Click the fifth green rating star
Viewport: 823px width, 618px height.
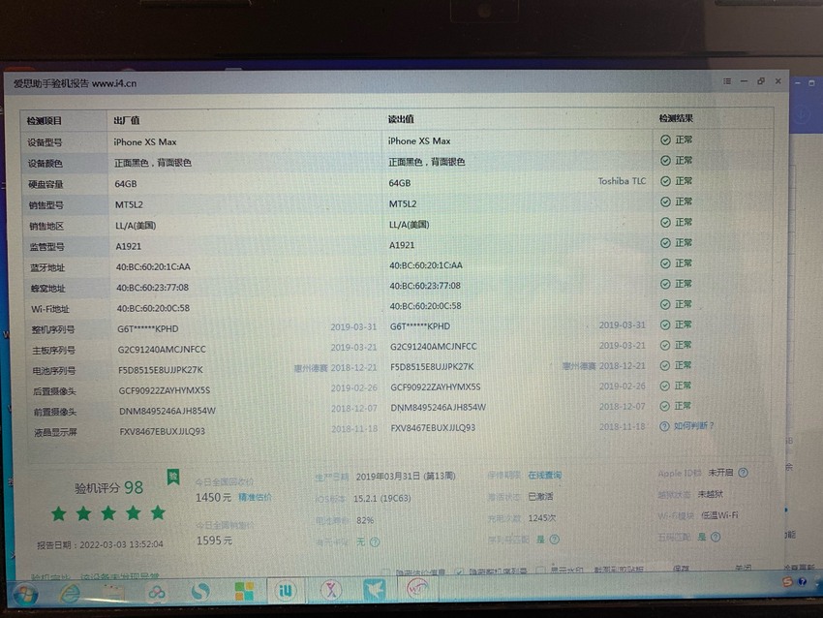[x=158, y=512]
